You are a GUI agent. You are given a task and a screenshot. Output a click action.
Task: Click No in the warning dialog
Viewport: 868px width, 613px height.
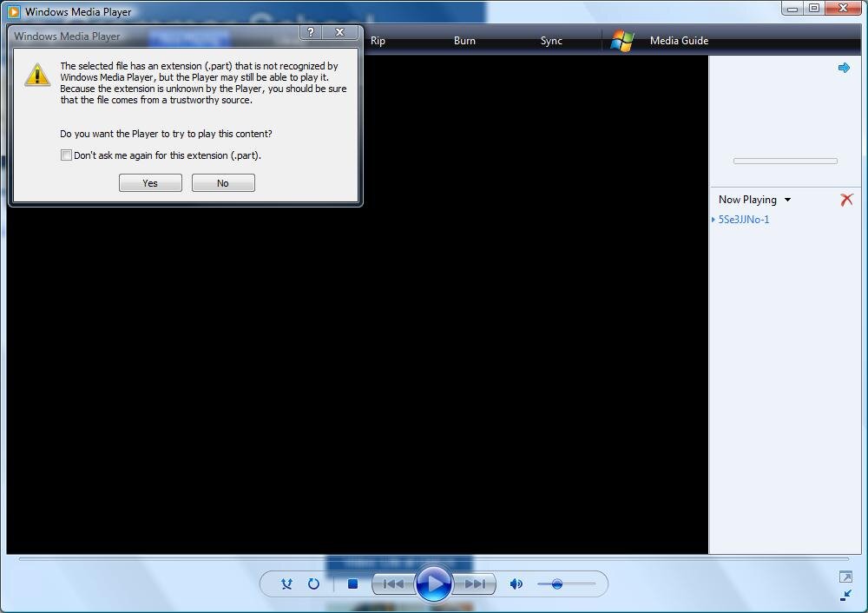click(223, 182)
